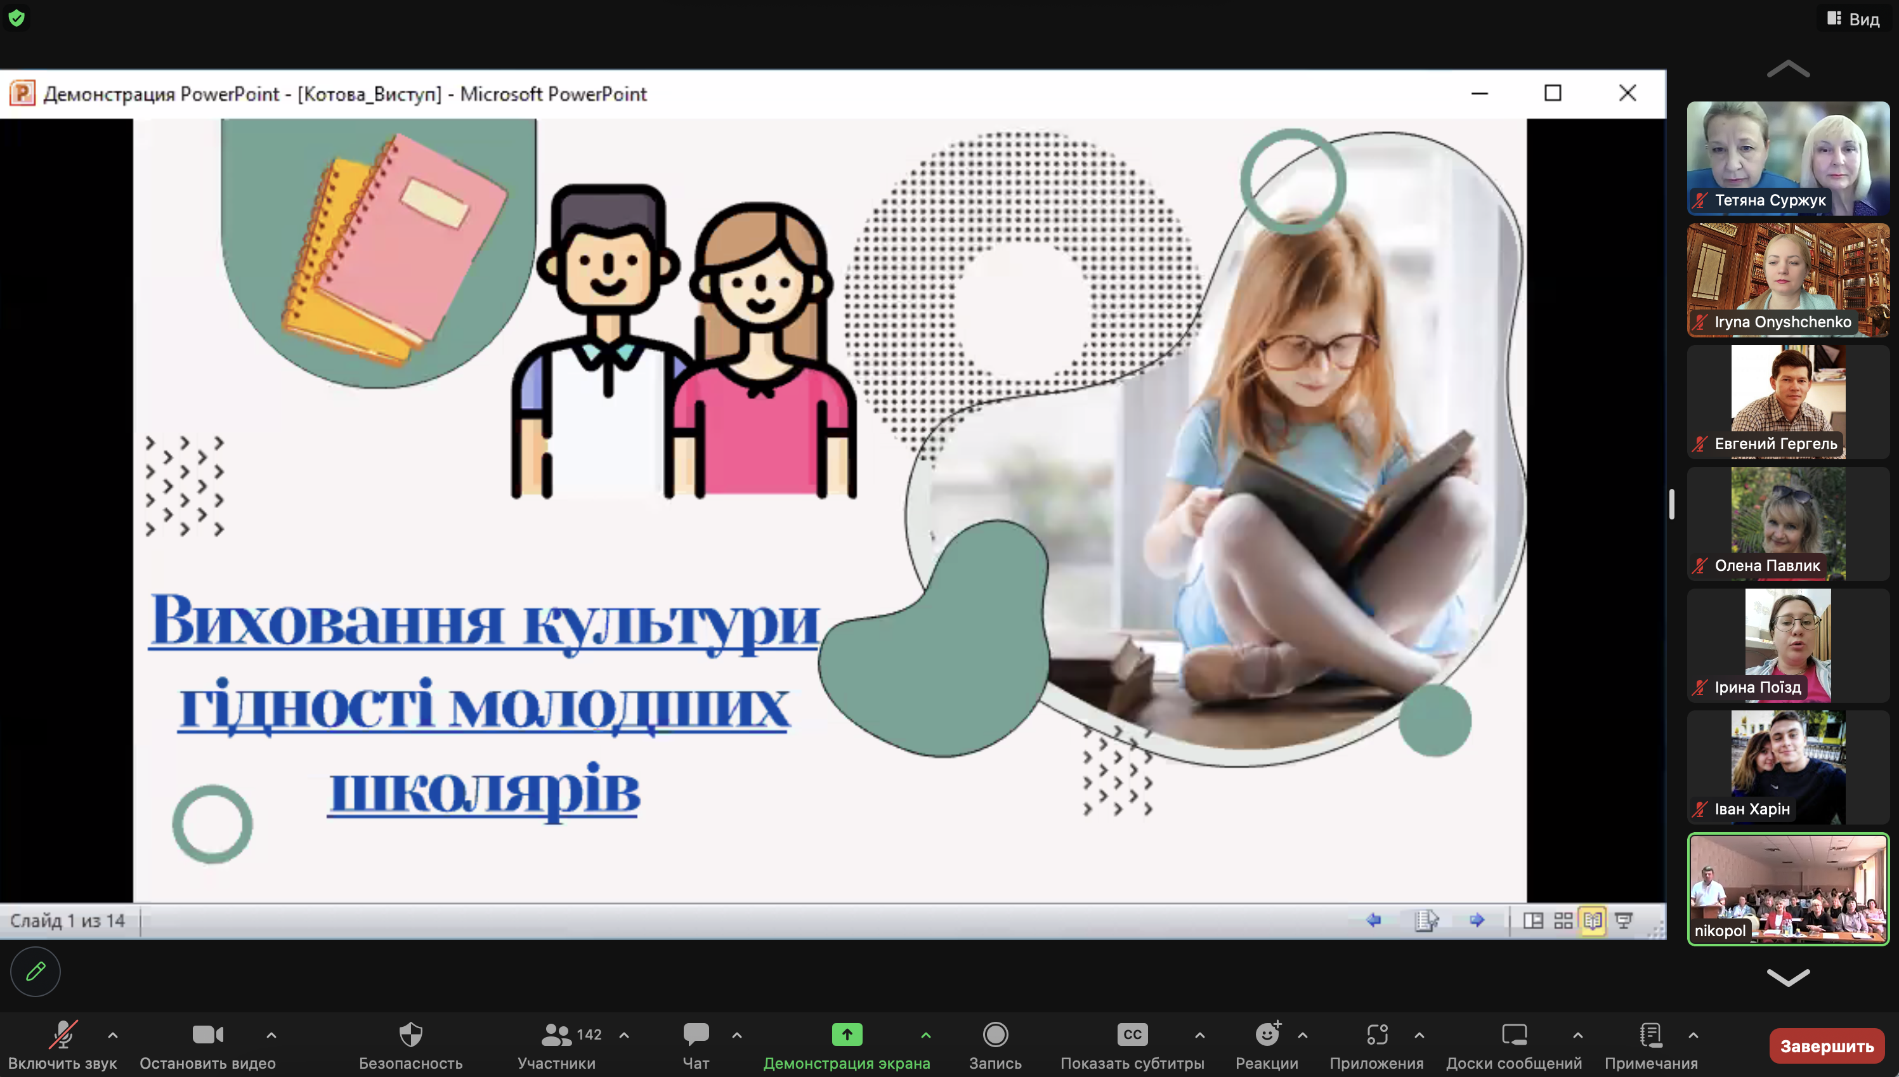Select Евгений Гергель video thumbnail
This screenshot has width=1899, height=1077.
(1788, 401)
